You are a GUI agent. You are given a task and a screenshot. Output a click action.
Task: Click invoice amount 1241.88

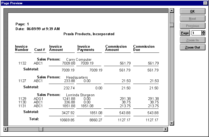(x=69, y=99)
